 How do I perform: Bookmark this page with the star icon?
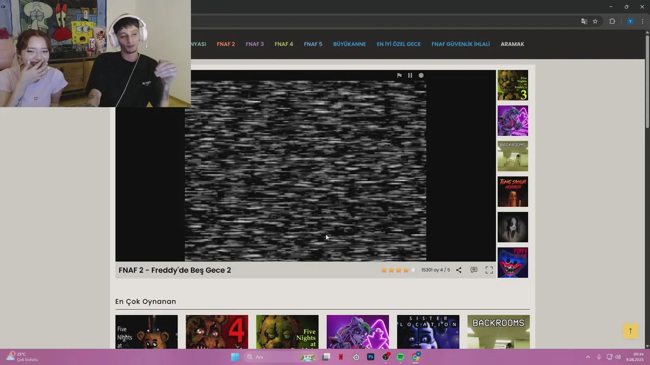coord(595,21)
